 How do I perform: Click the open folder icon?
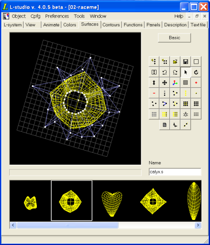click(x=175, y=61)
